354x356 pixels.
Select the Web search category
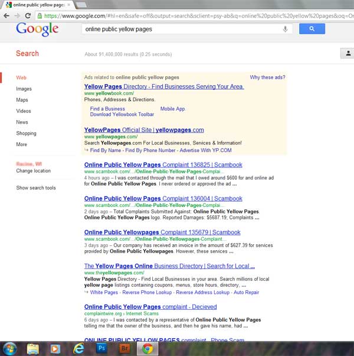click(x=21, y=77)
